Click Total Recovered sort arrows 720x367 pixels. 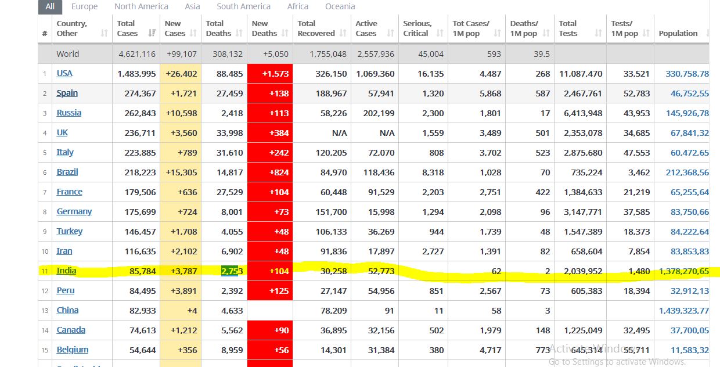(x=343, y=34)
